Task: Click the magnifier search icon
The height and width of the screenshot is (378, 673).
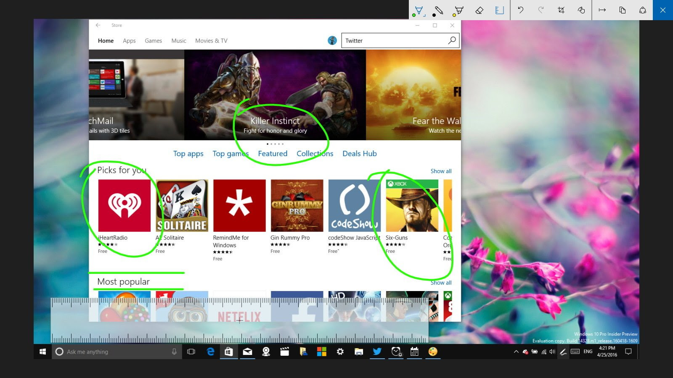Action: click(452, 40)
